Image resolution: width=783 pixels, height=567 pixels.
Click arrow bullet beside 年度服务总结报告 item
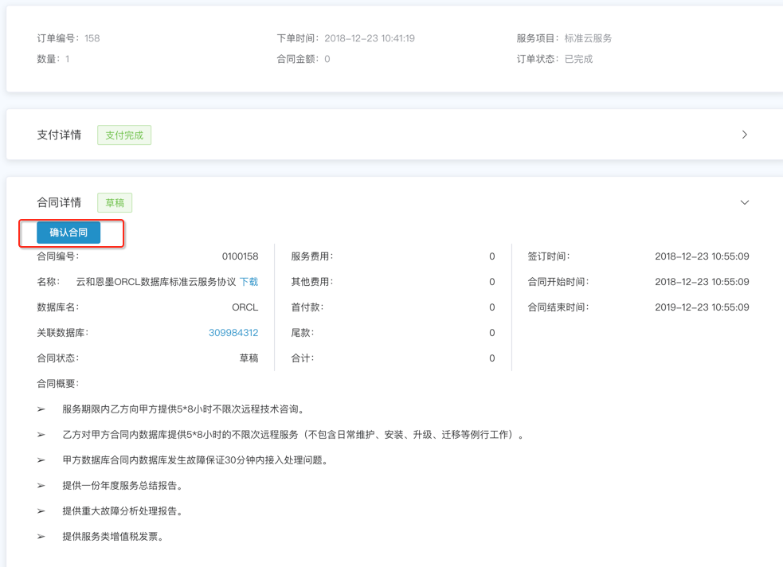[x=41, y=486]
